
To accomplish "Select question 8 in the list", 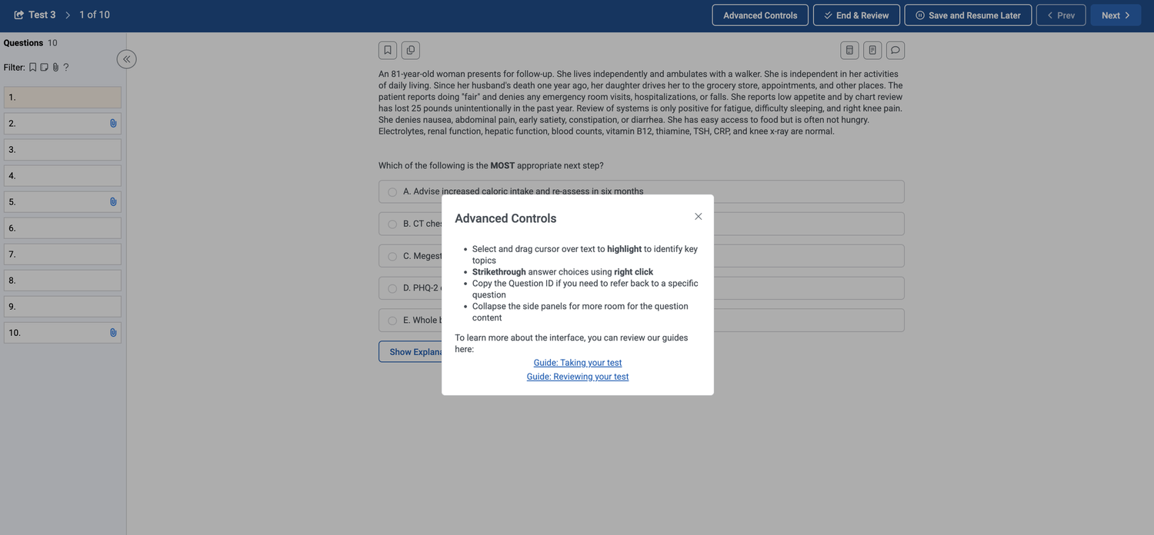I will pos(62,281).
